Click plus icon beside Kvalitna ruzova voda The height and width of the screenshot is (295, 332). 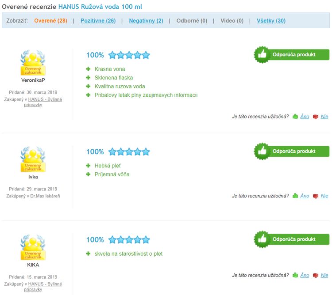pos(88,87)
